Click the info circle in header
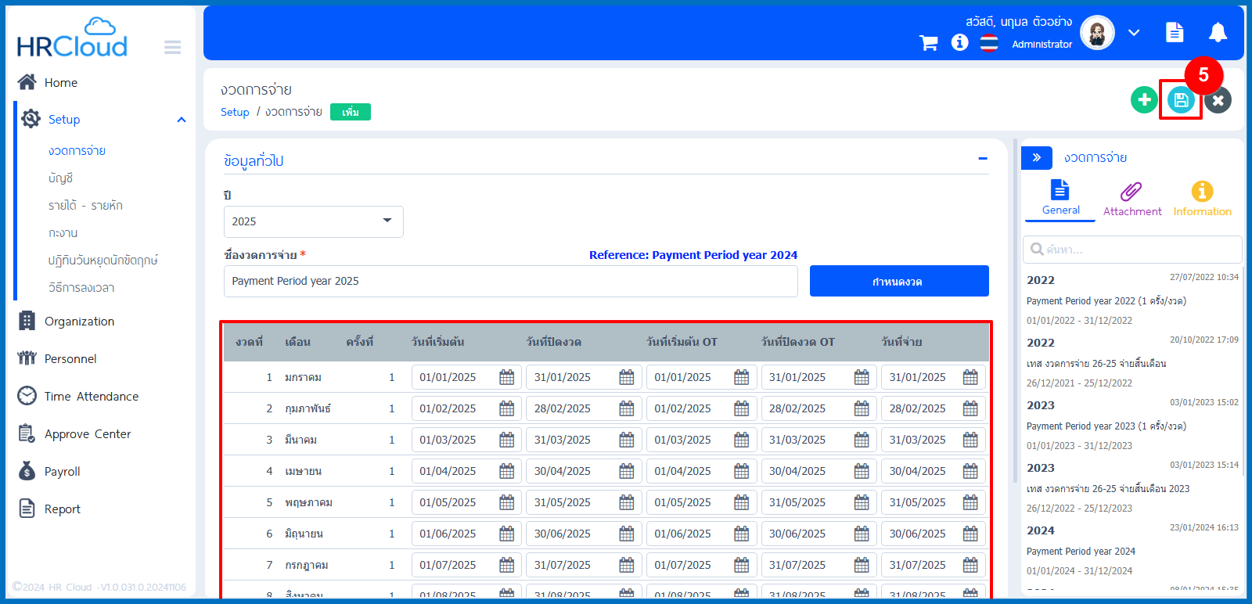 pos(959,42)
